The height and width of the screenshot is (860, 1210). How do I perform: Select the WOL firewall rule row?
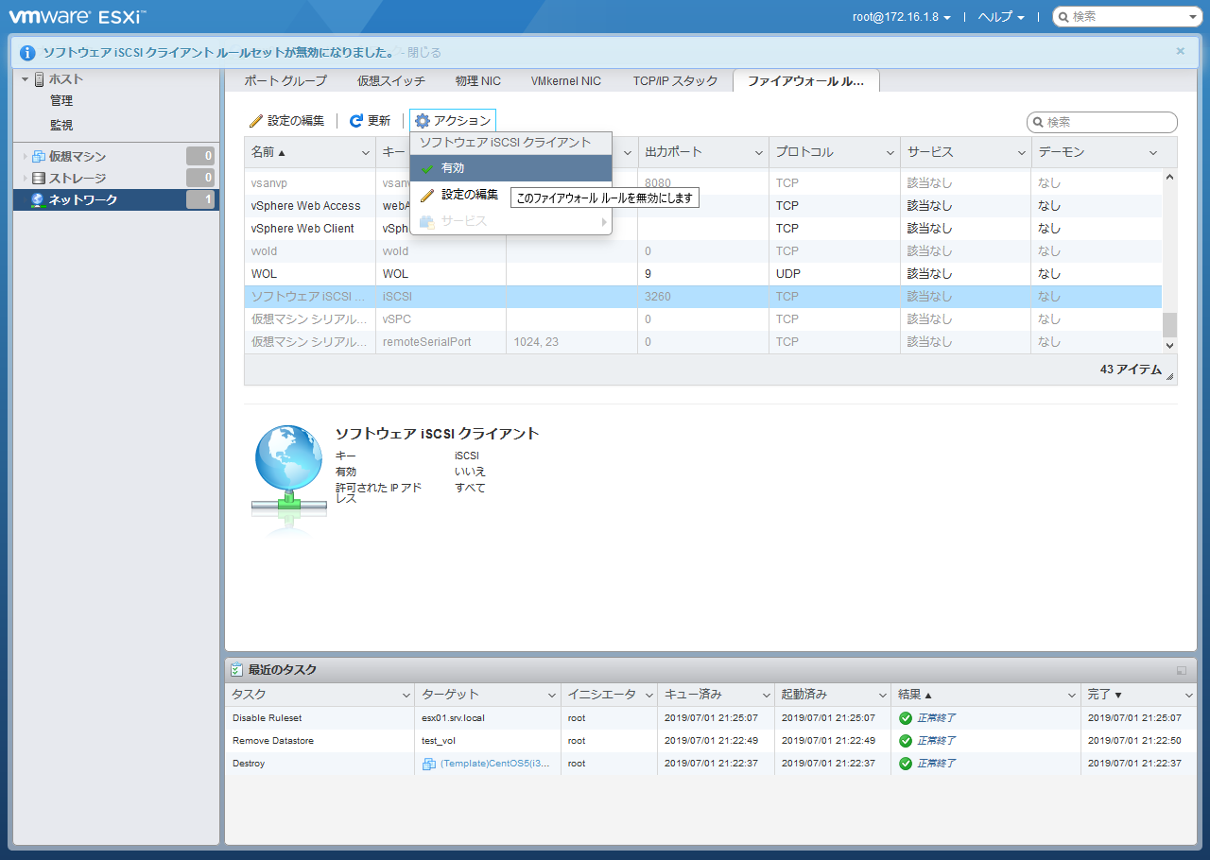pyautogui.click(x=703, y=274)
